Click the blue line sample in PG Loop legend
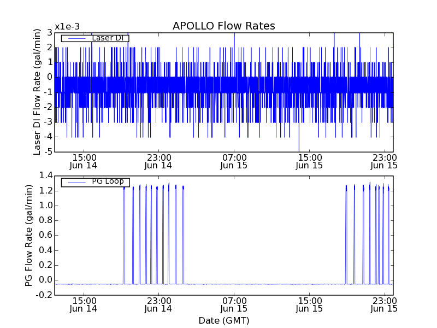Viewport: 437px width, 328px height. coord(76,182)
